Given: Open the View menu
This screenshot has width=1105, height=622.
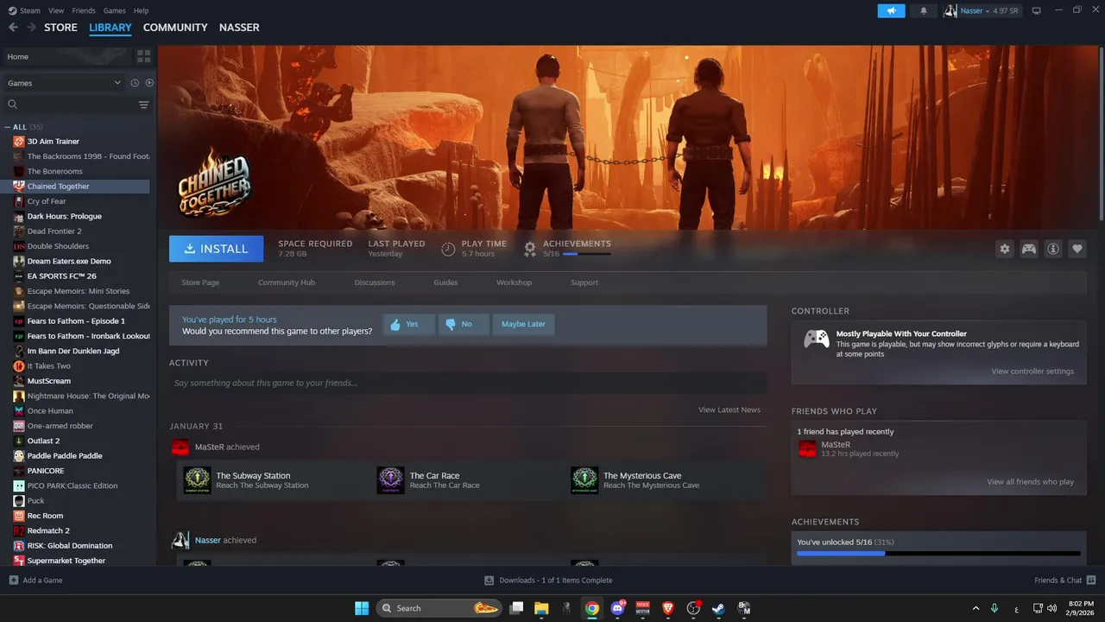Looking at the screenshot, I should [56, 10].
